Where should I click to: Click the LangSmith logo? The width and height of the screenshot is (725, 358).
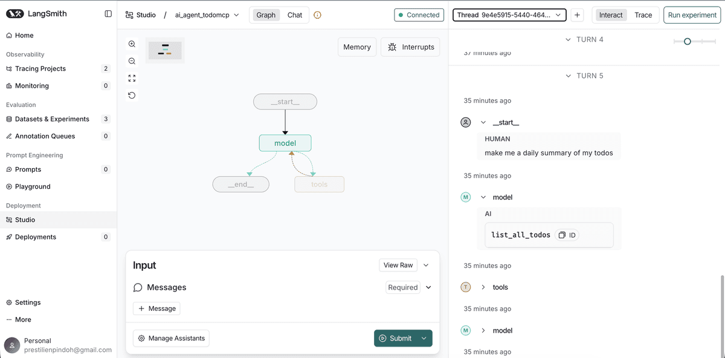pyautogui.click(x=36, y=14)
